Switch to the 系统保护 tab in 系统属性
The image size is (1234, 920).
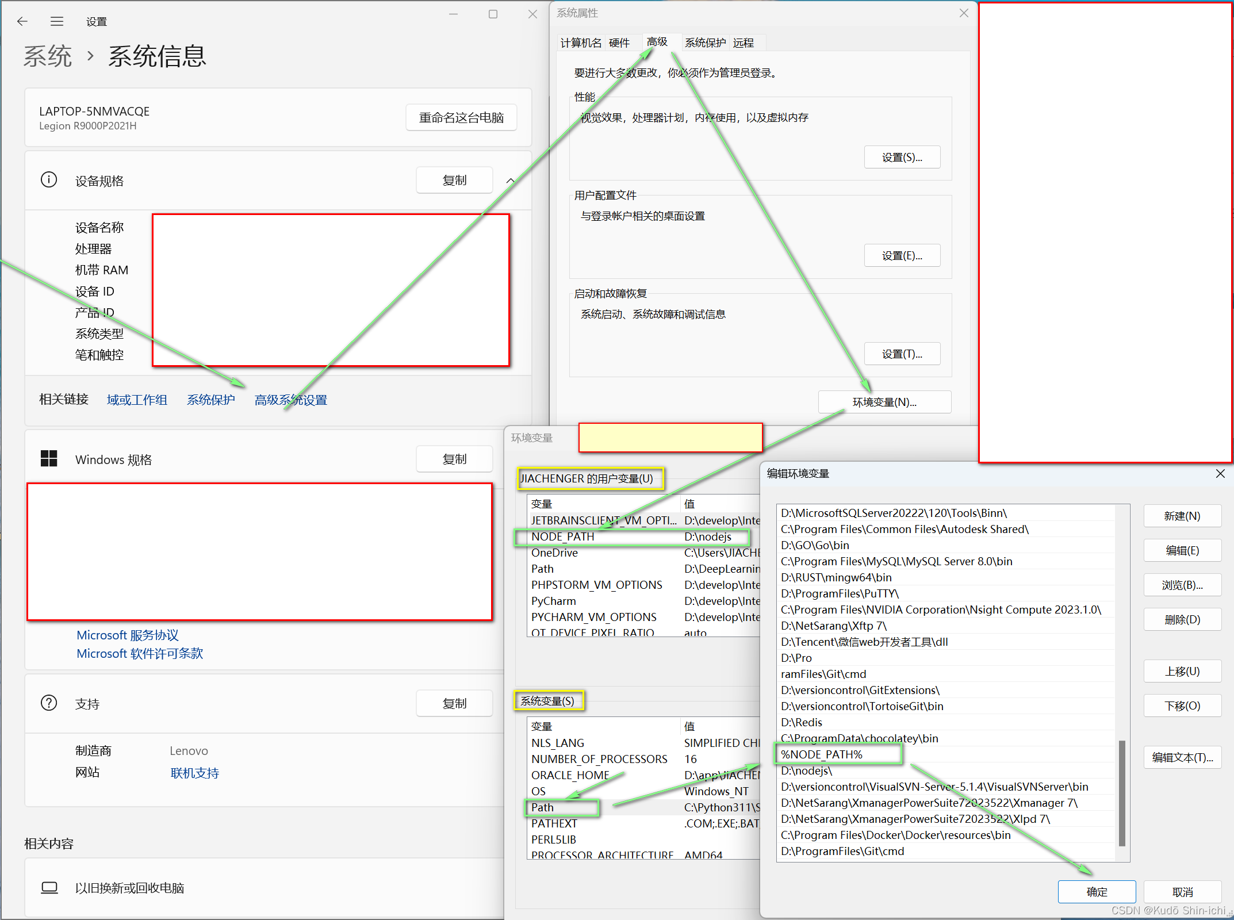pyautogui.click(x=706, y=43)
